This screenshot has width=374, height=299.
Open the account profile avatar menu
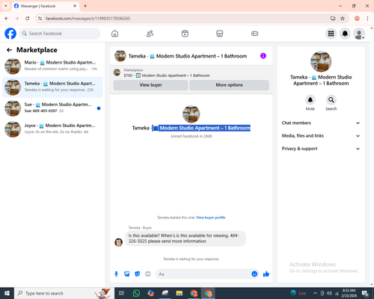(359, 34)
